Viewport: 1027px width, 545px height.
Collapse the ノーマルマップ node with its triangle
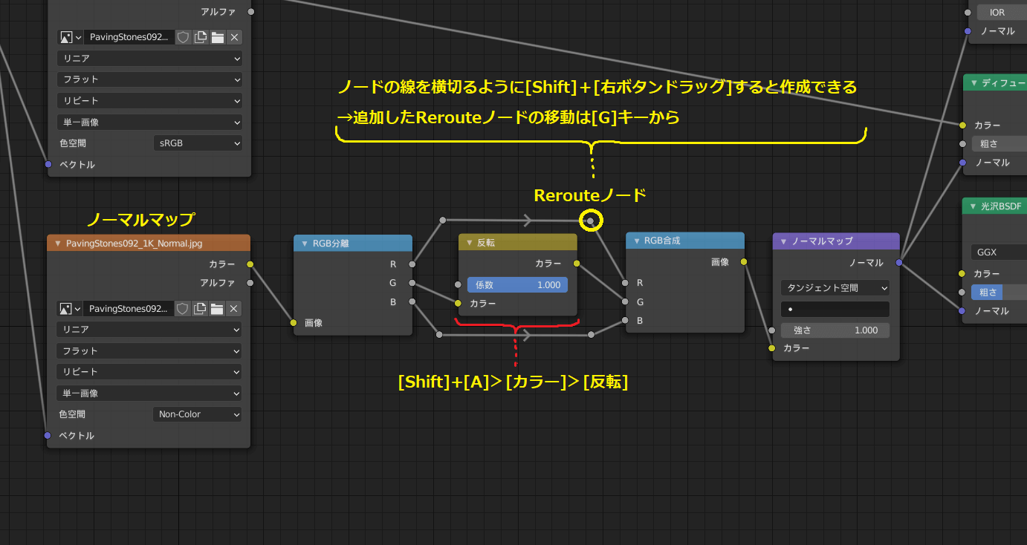(783, 241)
